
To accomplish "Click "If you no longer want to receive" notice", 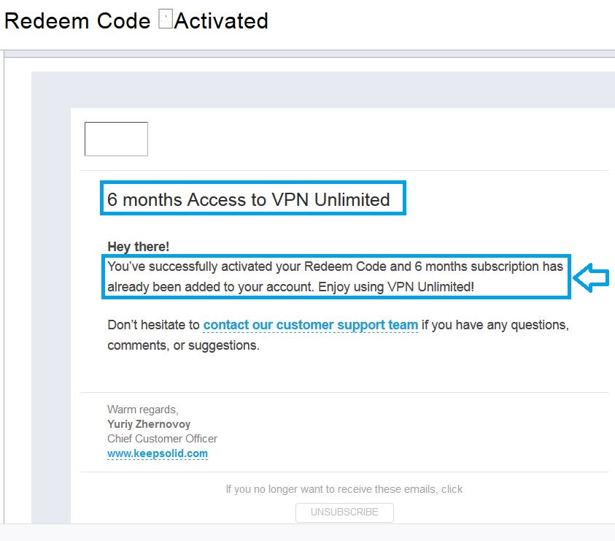I will pyautogui.click(x=344, y=489).
